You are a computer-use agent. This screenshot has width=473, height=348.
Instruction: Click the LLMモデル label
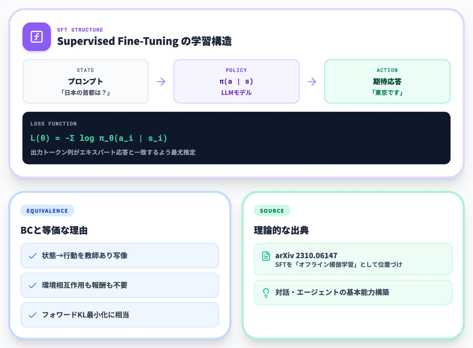coord(236,93)
